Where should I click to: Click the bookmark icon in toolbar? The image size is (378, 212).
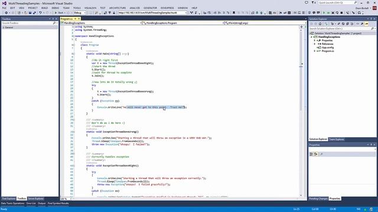234,13
